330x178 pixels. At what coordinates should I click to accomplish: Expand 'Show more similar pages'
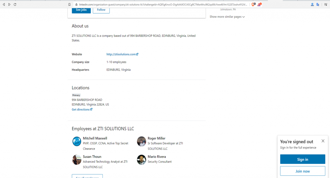tap(227, 17)
